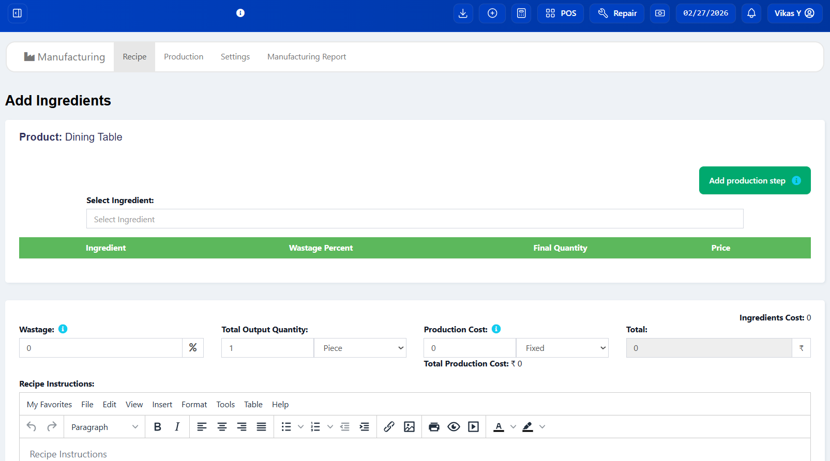
Task: Expand bullet list style options
Action: pos(300,427)
